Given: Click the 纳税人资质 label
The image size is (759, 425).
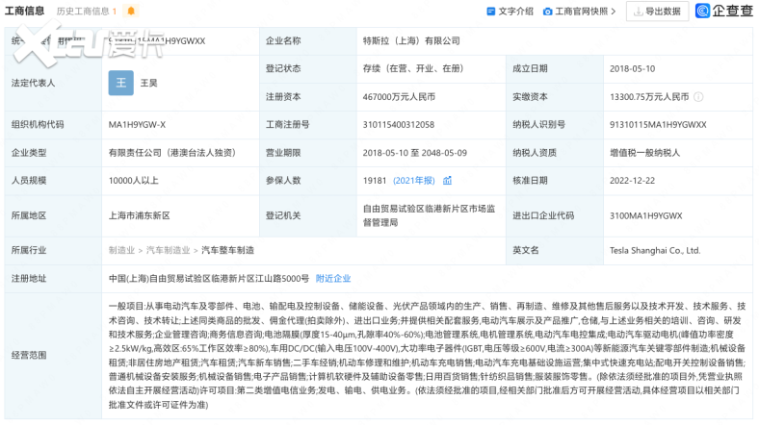Looking at the screenshot, I should coord(535,153).
